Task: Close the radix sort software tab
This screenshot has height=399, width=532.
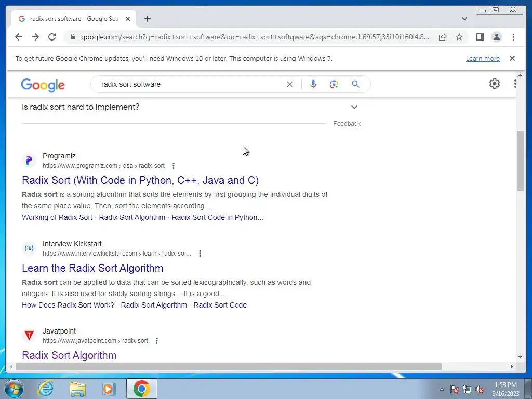Action: [128, 19]
